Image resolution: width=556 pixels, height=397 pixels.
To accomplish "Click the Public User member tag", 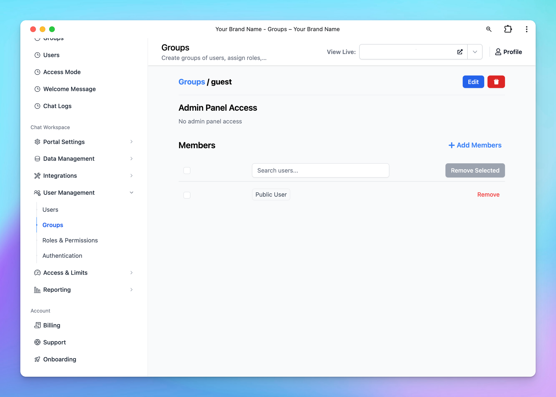I will tap(271, 195).
